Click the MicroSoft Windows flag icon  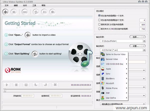click(103, 83)
